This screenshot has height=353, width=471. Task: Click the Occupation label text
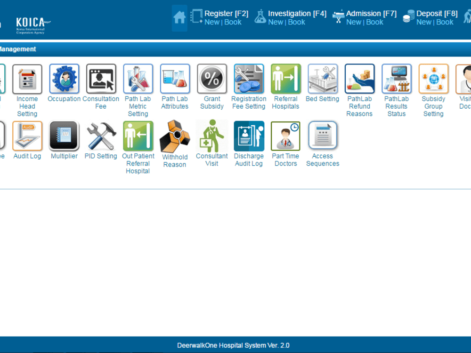pyautogui.click(x=64, y=99)
